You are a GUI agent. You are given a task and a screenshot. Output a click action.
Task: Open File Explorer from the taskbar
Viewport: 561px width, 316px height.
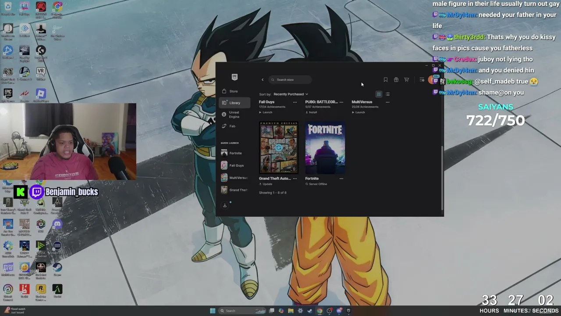291,311
